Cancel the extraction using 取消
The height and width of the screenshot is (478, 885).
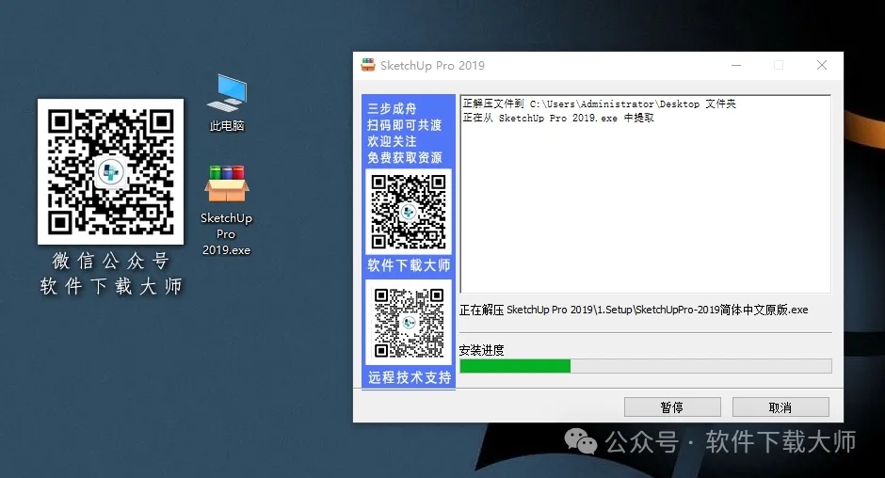click(780, 407)
